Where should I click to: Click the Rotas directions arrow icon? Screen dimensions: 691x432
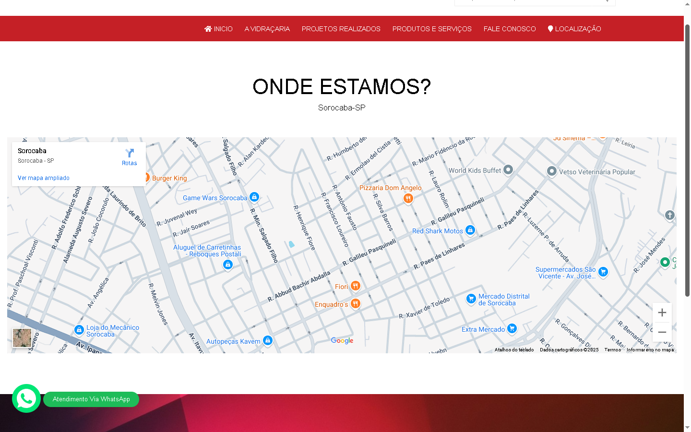[x=130, y=153]
